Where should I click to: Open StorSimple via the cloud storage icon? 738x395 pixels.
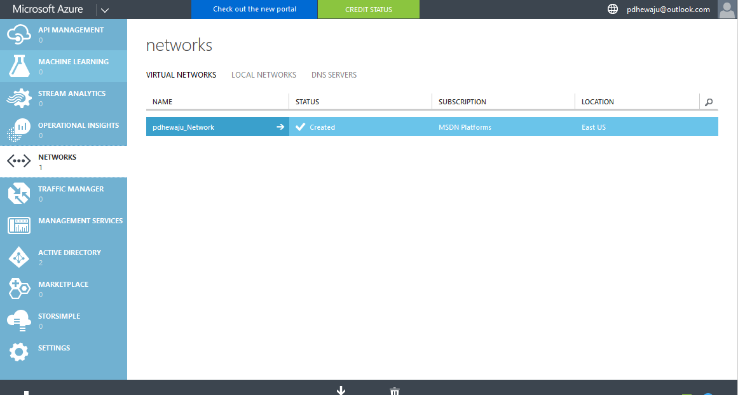tap(19, 321)
